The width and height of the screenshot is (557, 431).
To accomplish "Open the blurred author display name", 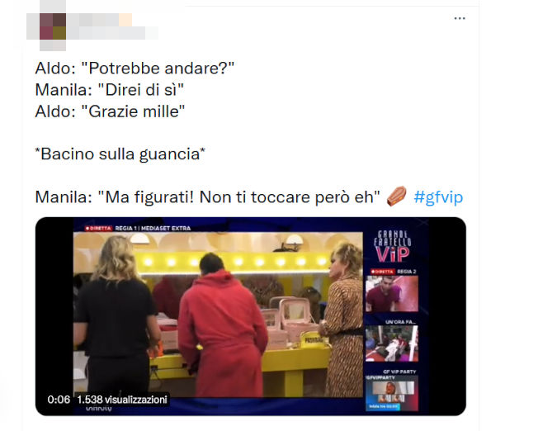I will click(100, 20).
